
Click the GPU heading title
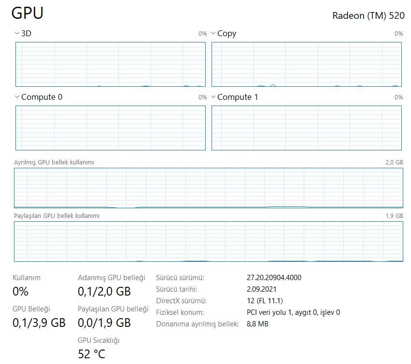tap(27, 13)
